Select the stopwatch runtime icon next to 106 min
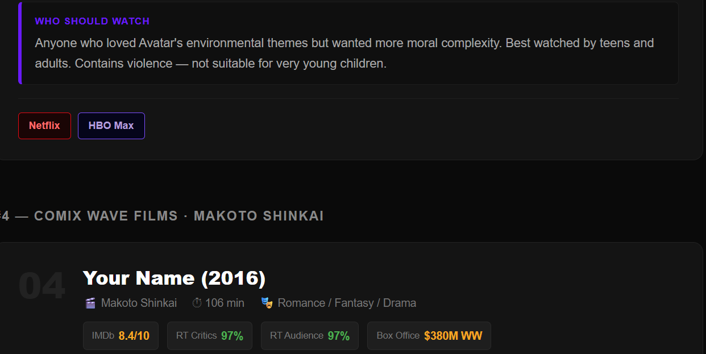 196,303
